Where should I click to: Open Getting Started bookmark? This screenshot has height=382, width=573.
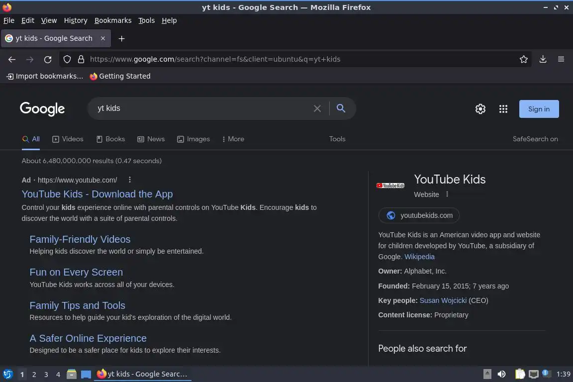point(120,76)
